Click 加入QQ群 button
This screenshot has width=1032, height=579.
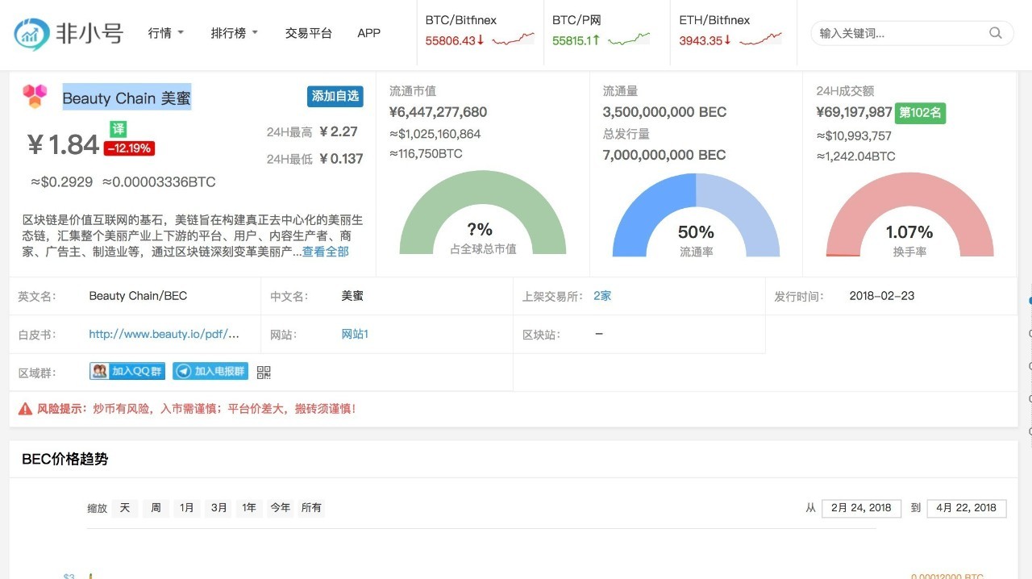pos(127,371)
